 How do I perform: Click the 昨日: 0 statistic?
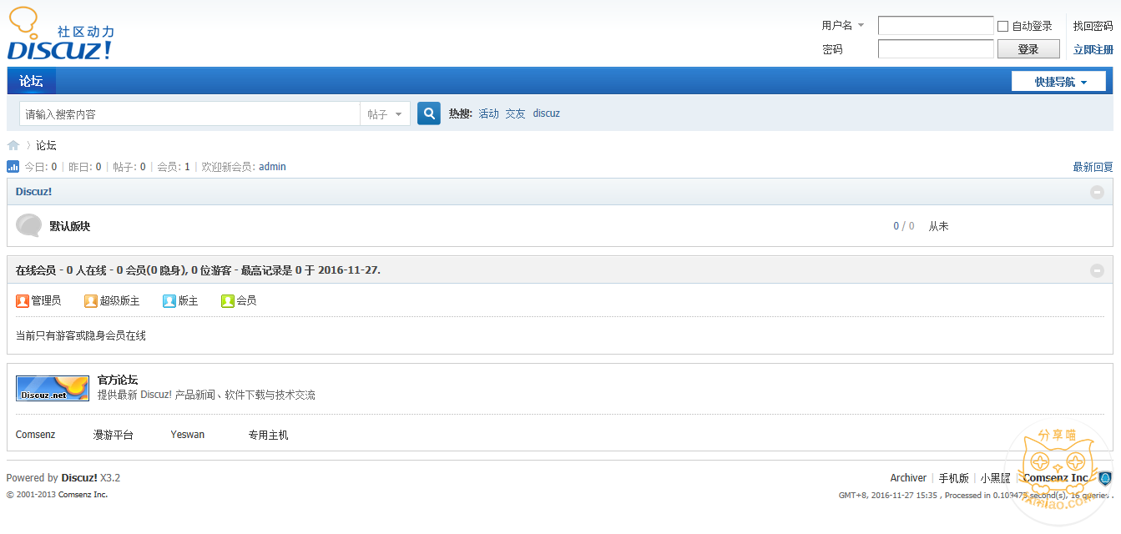pos(84,167)
